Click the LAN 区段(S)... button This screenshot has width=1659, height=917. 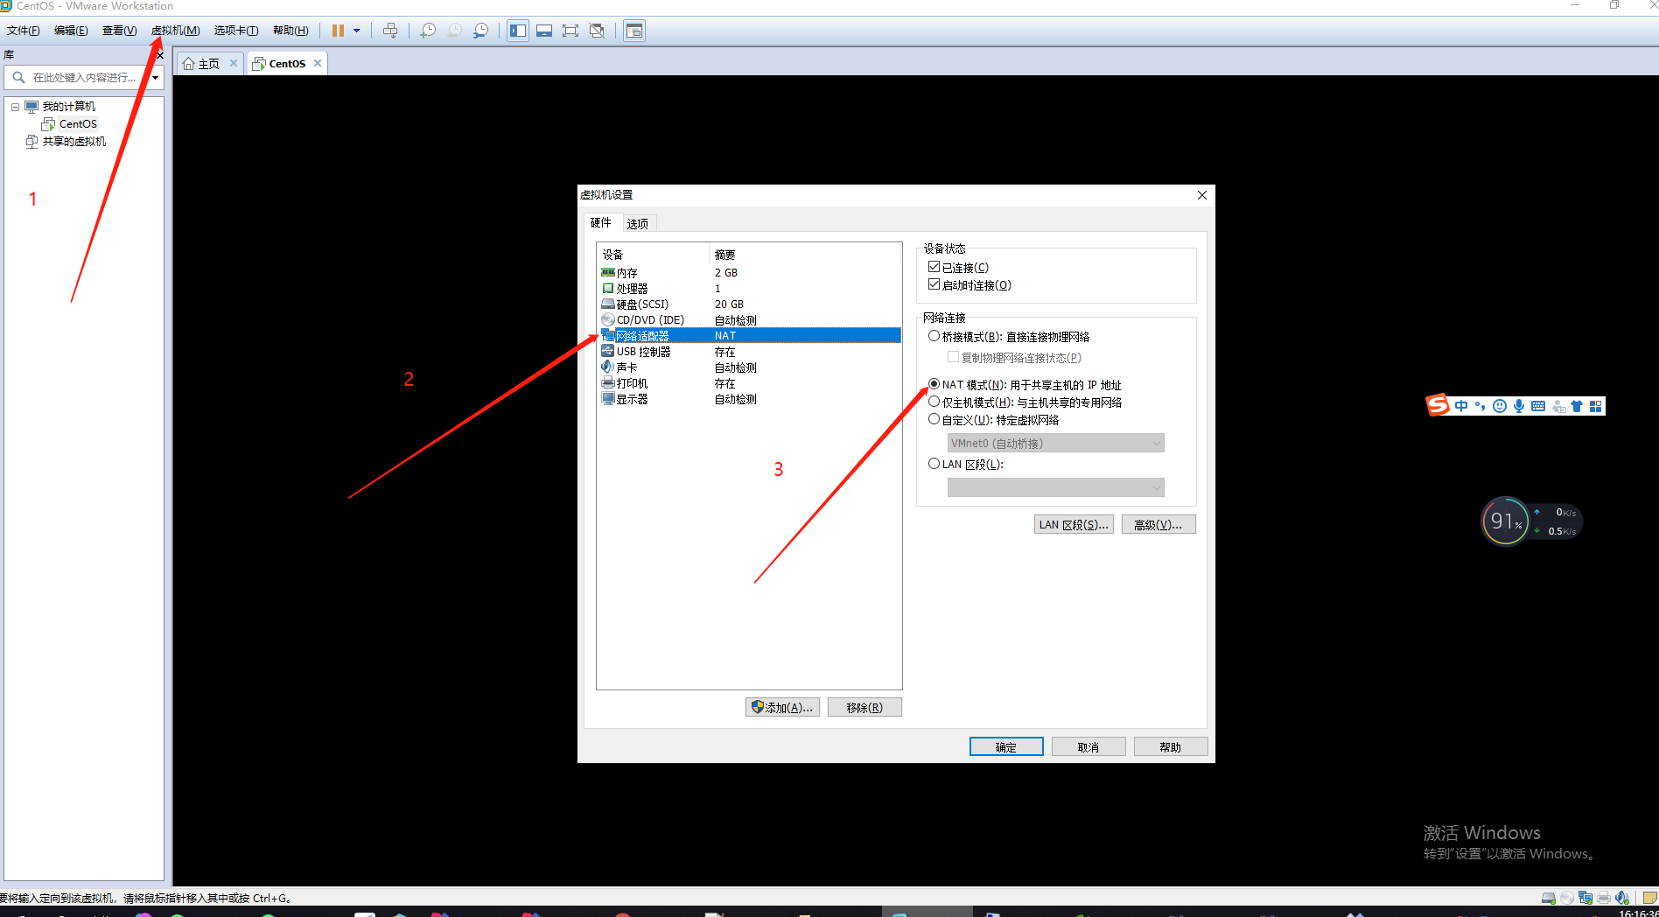click(1074, 525)
